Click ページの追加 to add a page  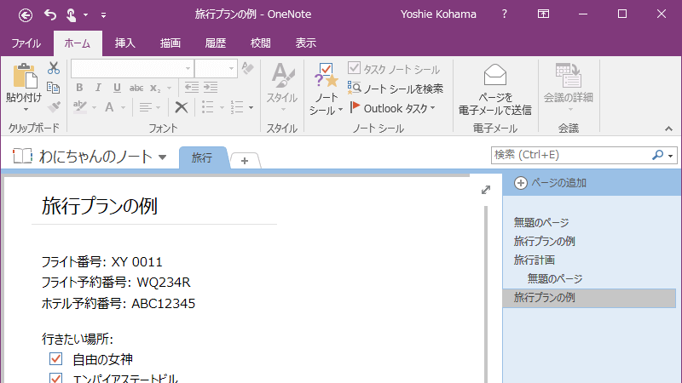pyautogui.click(x=550, y=183)
